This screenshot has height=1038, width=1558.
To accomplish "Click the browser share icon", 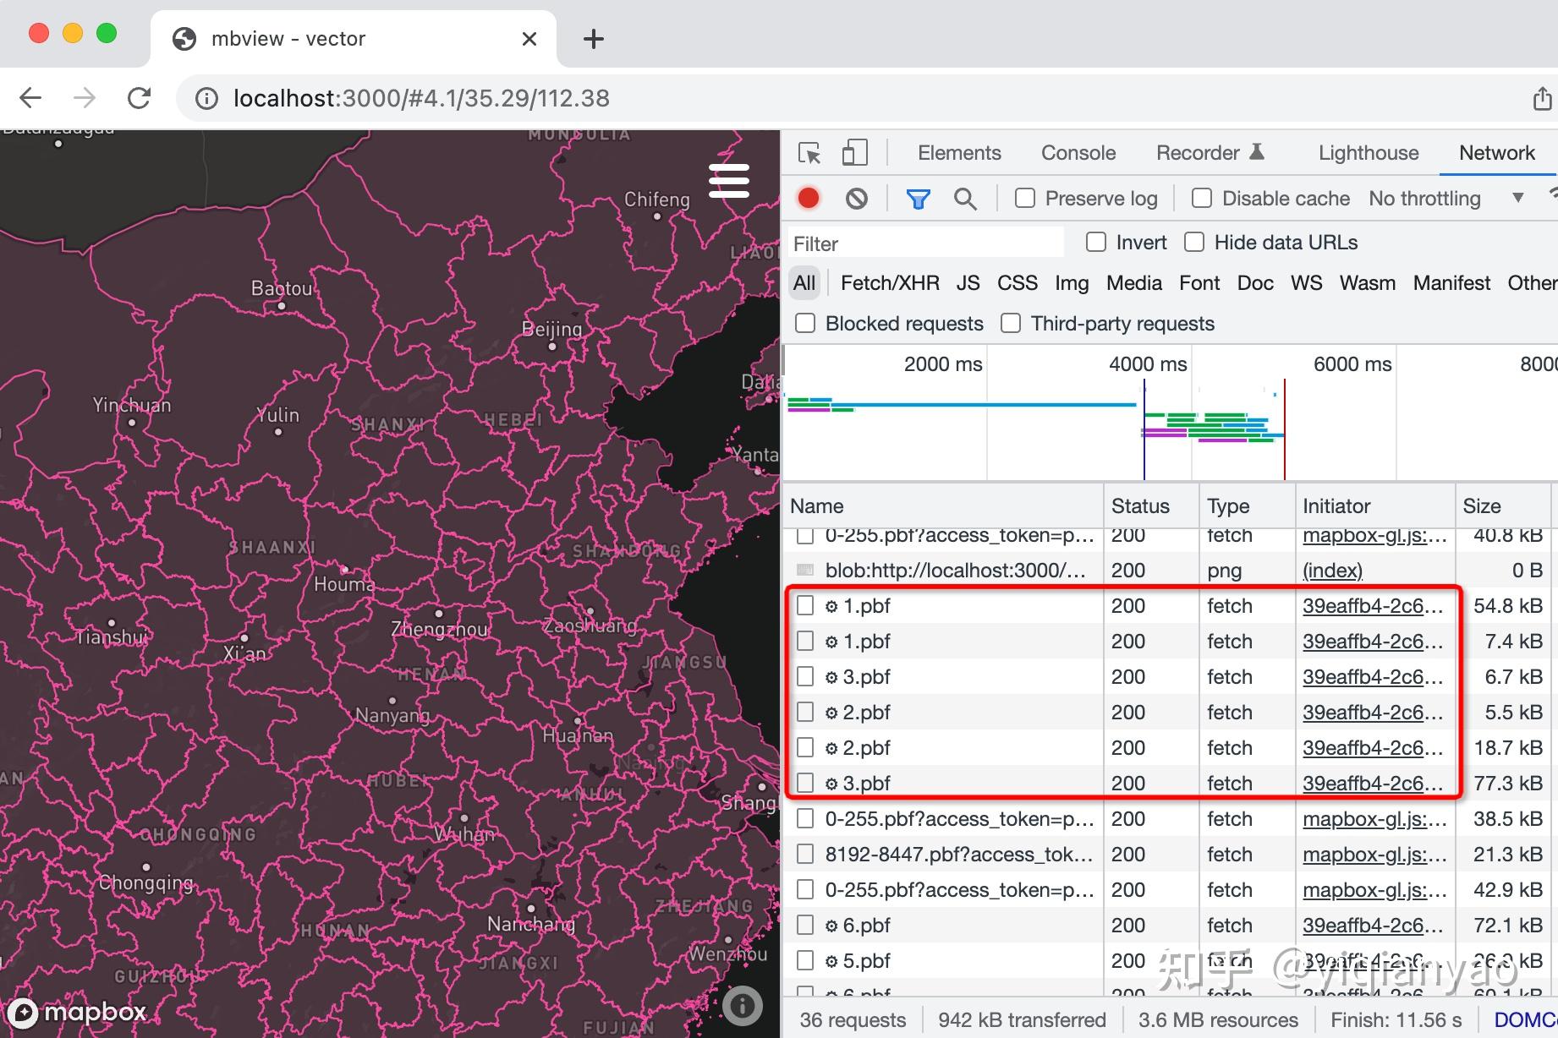I will (1541, 97).
